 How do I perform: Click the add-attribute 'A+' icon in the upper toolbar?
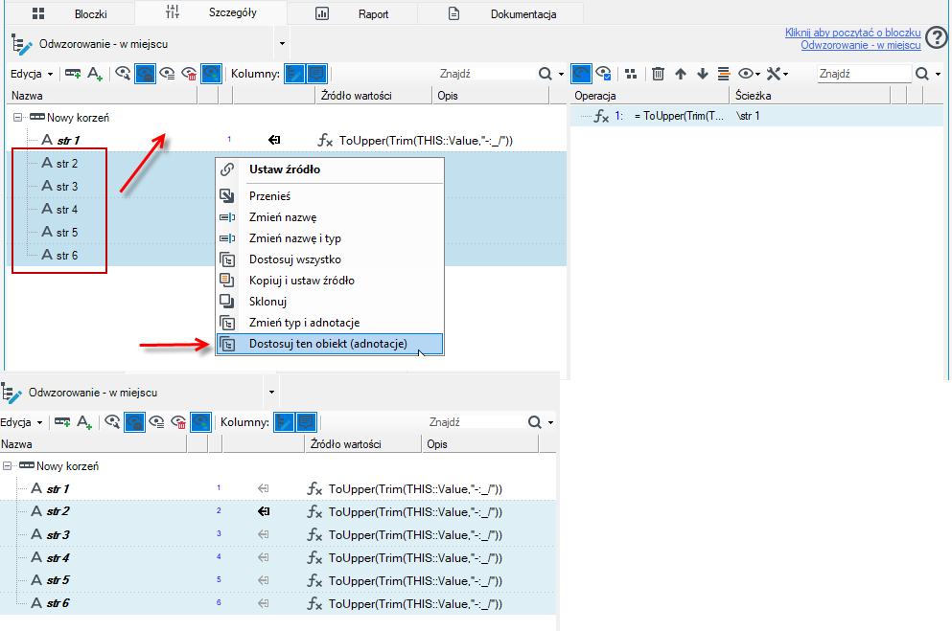[95, 74]
